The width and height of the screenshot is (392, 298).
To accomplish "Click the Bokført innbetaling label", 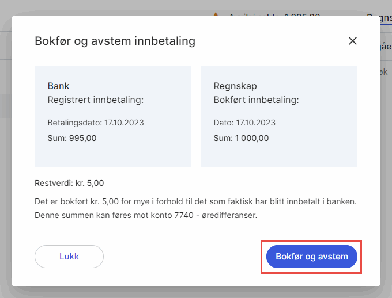I will pos(256,100).
